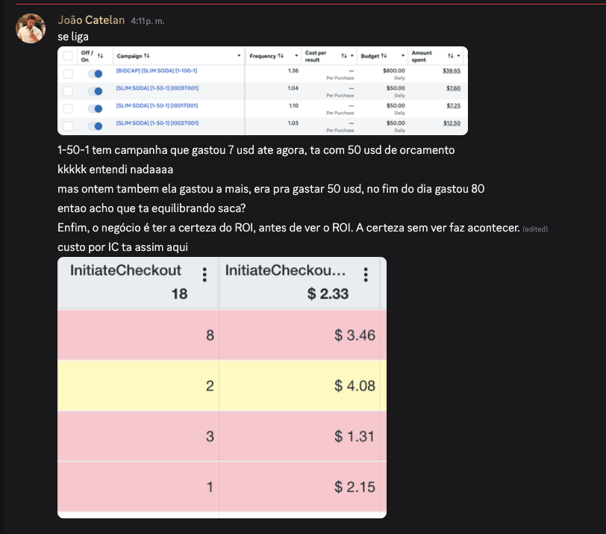Click the João Catelan username

click(91, 20)
